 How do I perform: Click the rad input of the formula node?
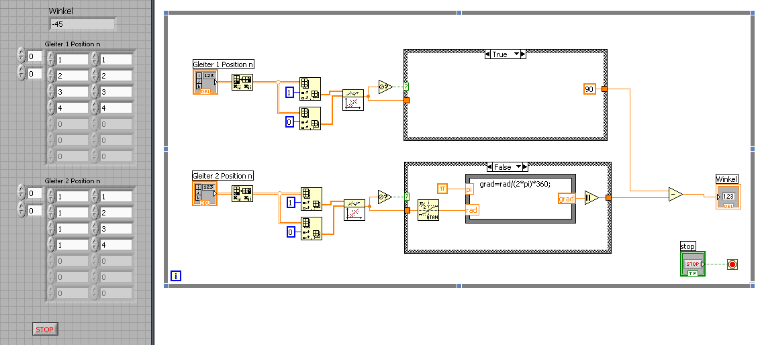coord(471,210)
